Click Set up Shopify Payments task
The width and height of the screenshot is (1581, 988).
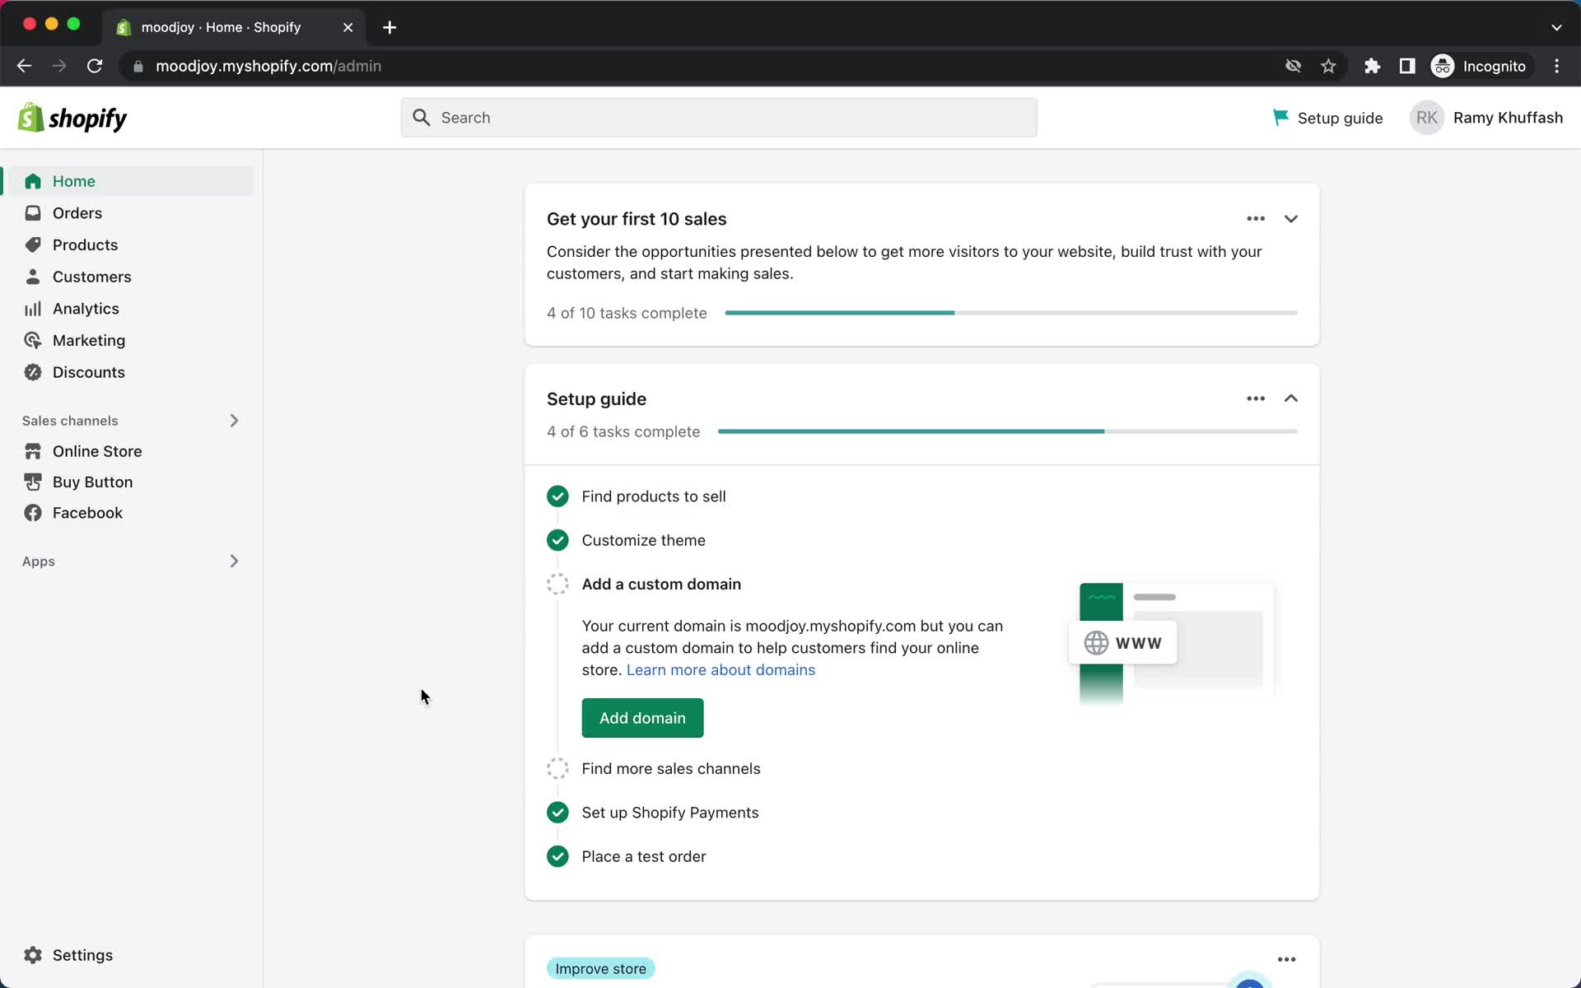[670, 813]
